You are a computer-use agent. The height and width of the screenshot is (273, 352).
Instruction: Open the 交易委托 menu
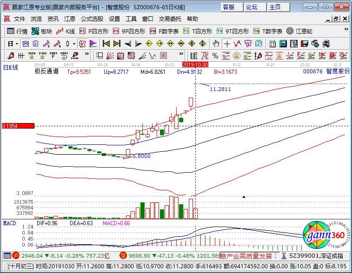[x=170, y=19]
